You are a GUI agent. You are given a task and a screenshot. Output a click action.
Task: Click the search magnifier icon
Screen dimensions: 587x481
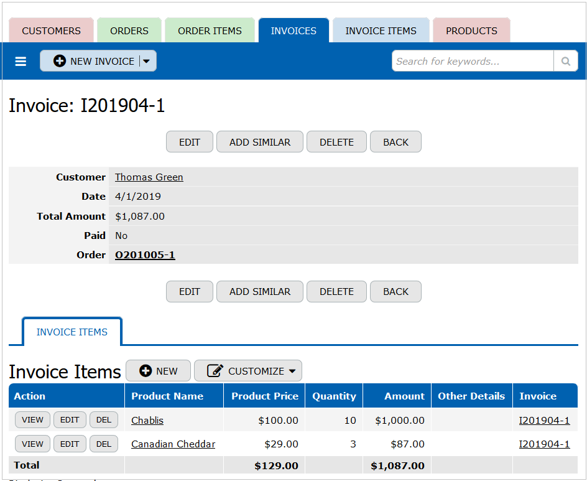click(x=565, y=61)
